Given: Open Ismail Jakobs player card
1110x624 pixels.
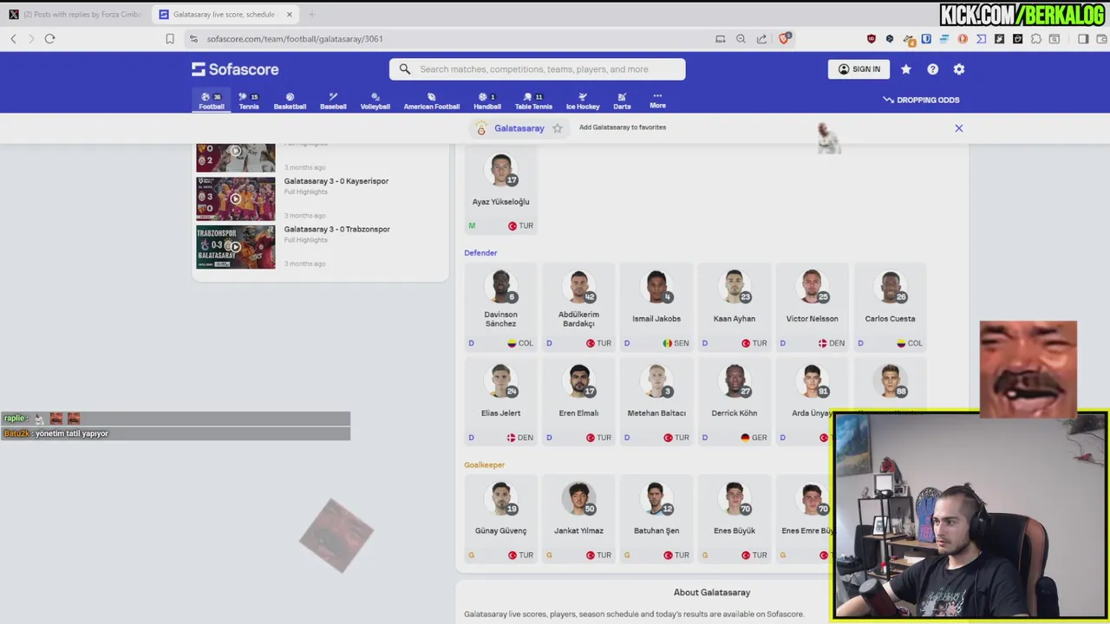Looking at the screenshot, I should point(656,309).
